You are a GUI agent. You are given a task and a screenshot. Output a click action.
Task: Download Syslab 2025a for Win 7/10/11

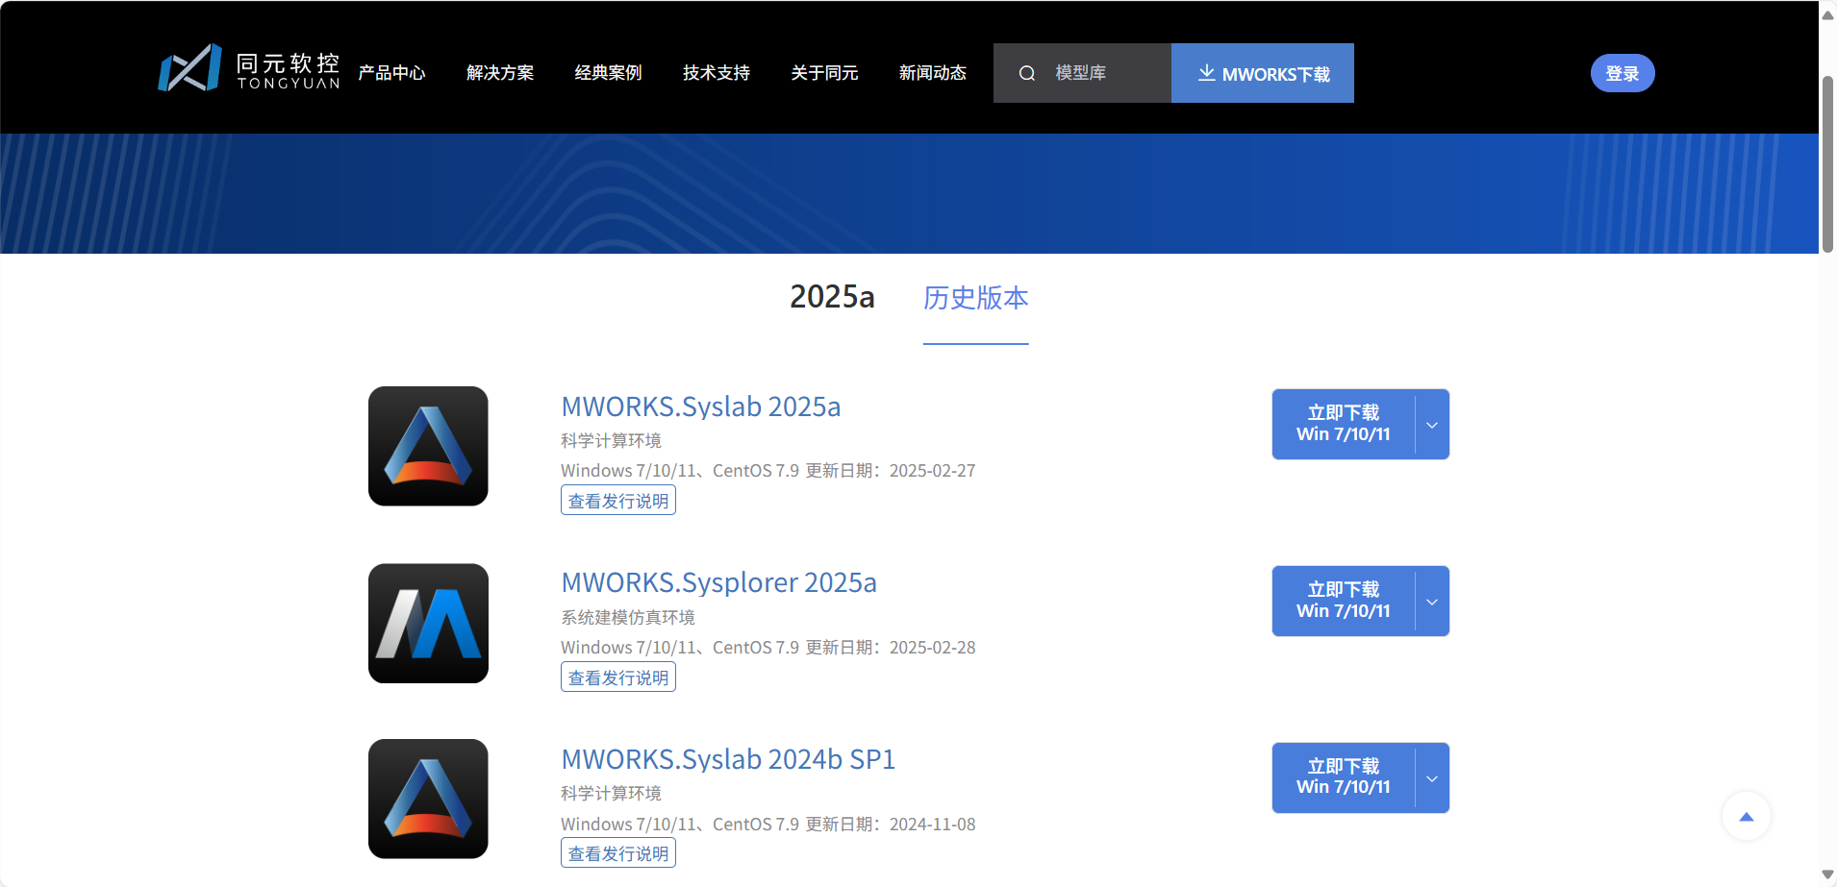pos(1344,424)
